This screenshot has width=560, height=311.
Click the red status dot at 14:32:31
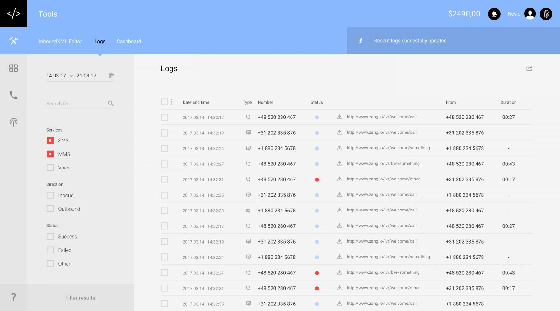(317, 179)
